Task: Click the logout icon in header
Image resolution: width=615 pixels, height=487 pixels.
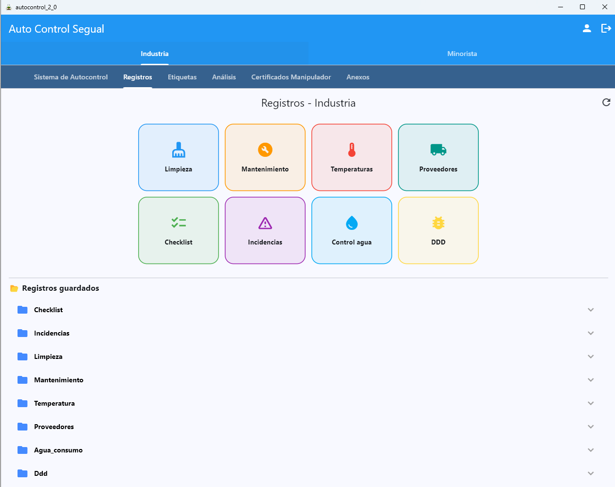Action: (606, 28)
